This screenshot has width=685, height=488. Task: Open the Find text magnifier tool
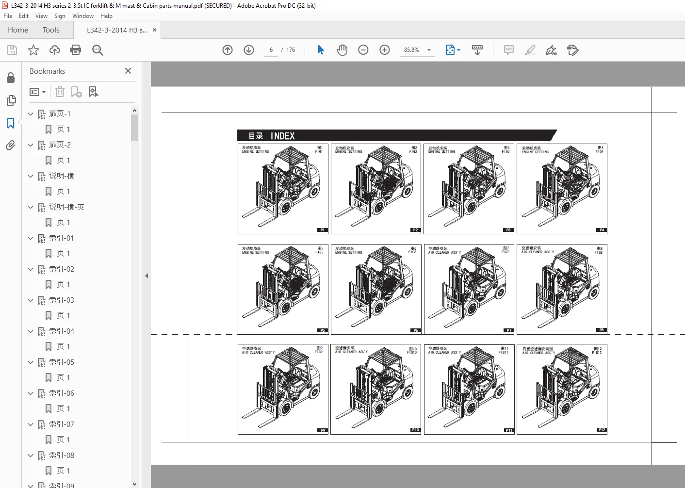pyautogui.click(x=98, y=50)
